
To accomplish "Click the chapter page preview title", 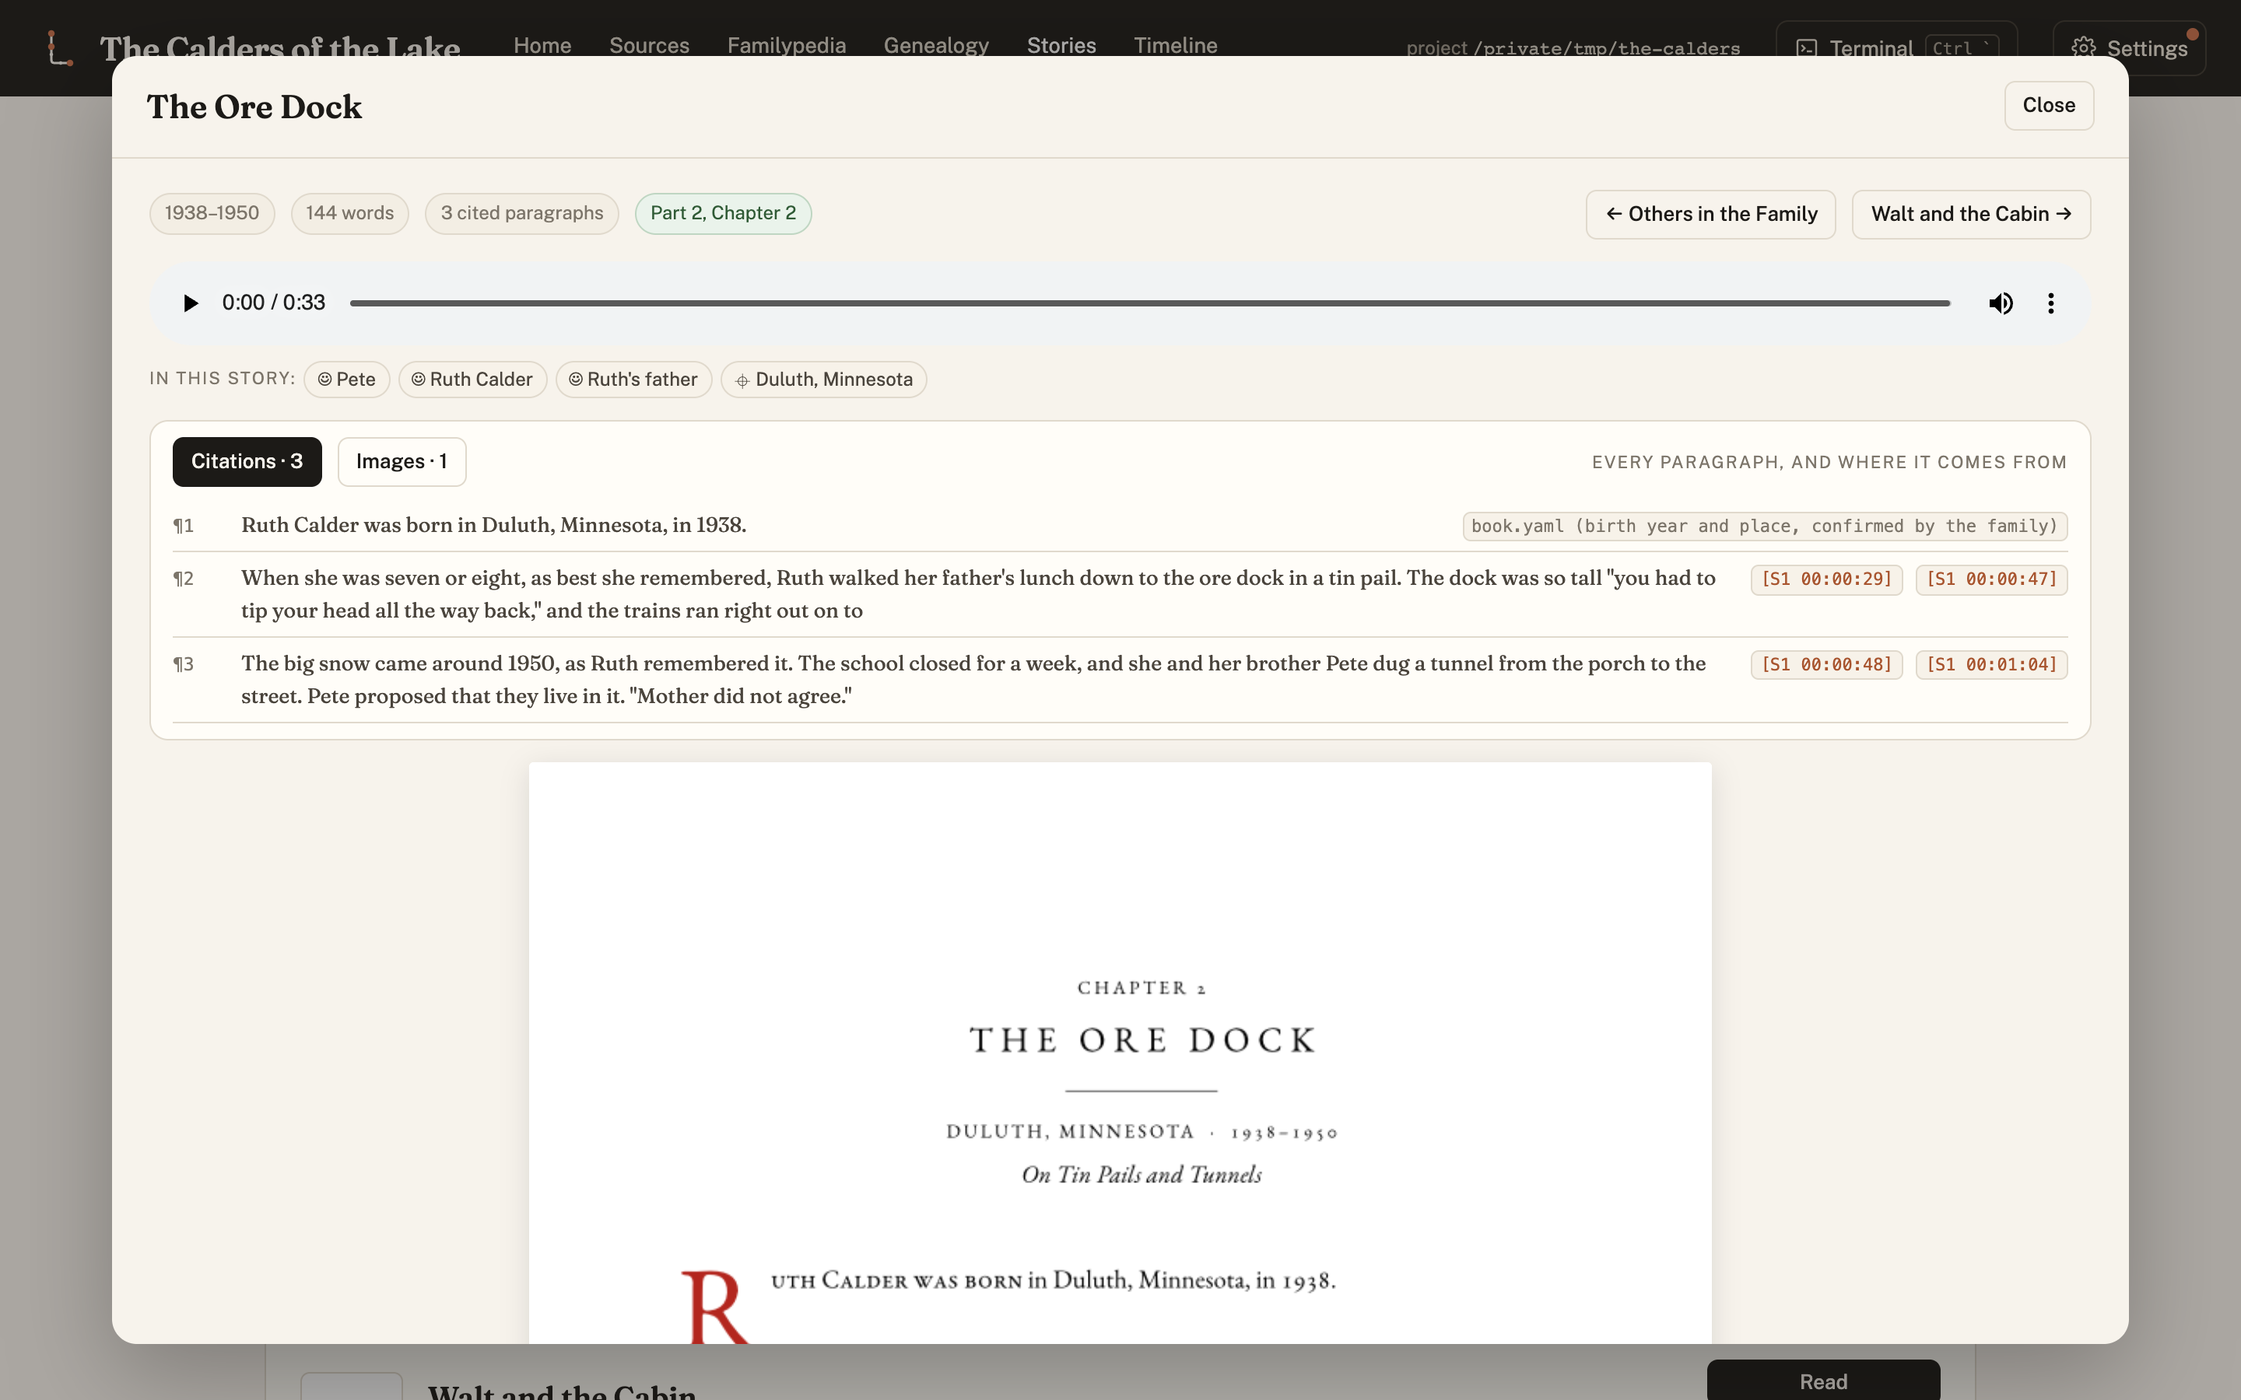I will 1142,1040.
